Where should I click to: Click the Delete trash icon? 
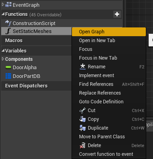point(83,145)
